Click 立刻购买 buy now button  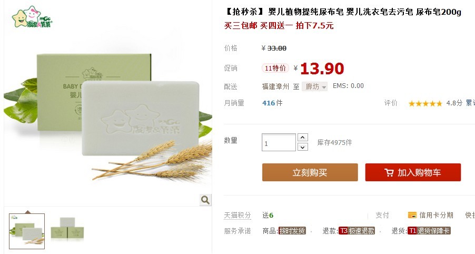click(310, 172)
